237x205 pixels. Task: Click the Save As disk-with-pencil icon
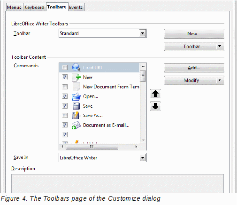pyautogui.click(x=76, y=116)
